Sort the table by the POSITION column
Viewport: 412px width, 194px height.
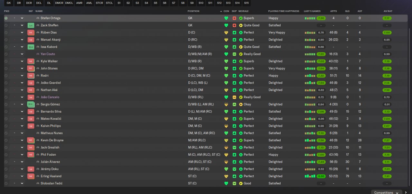coord(193,11)
